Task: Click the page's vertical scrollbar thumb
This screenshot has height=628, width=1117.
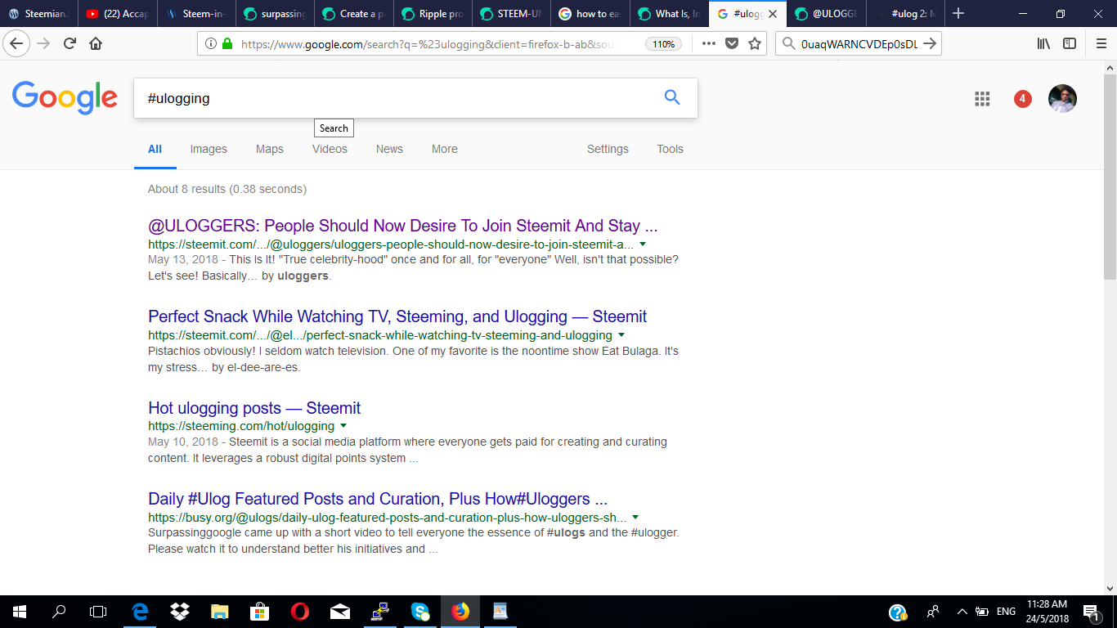Action: (x=1110, y=176)
